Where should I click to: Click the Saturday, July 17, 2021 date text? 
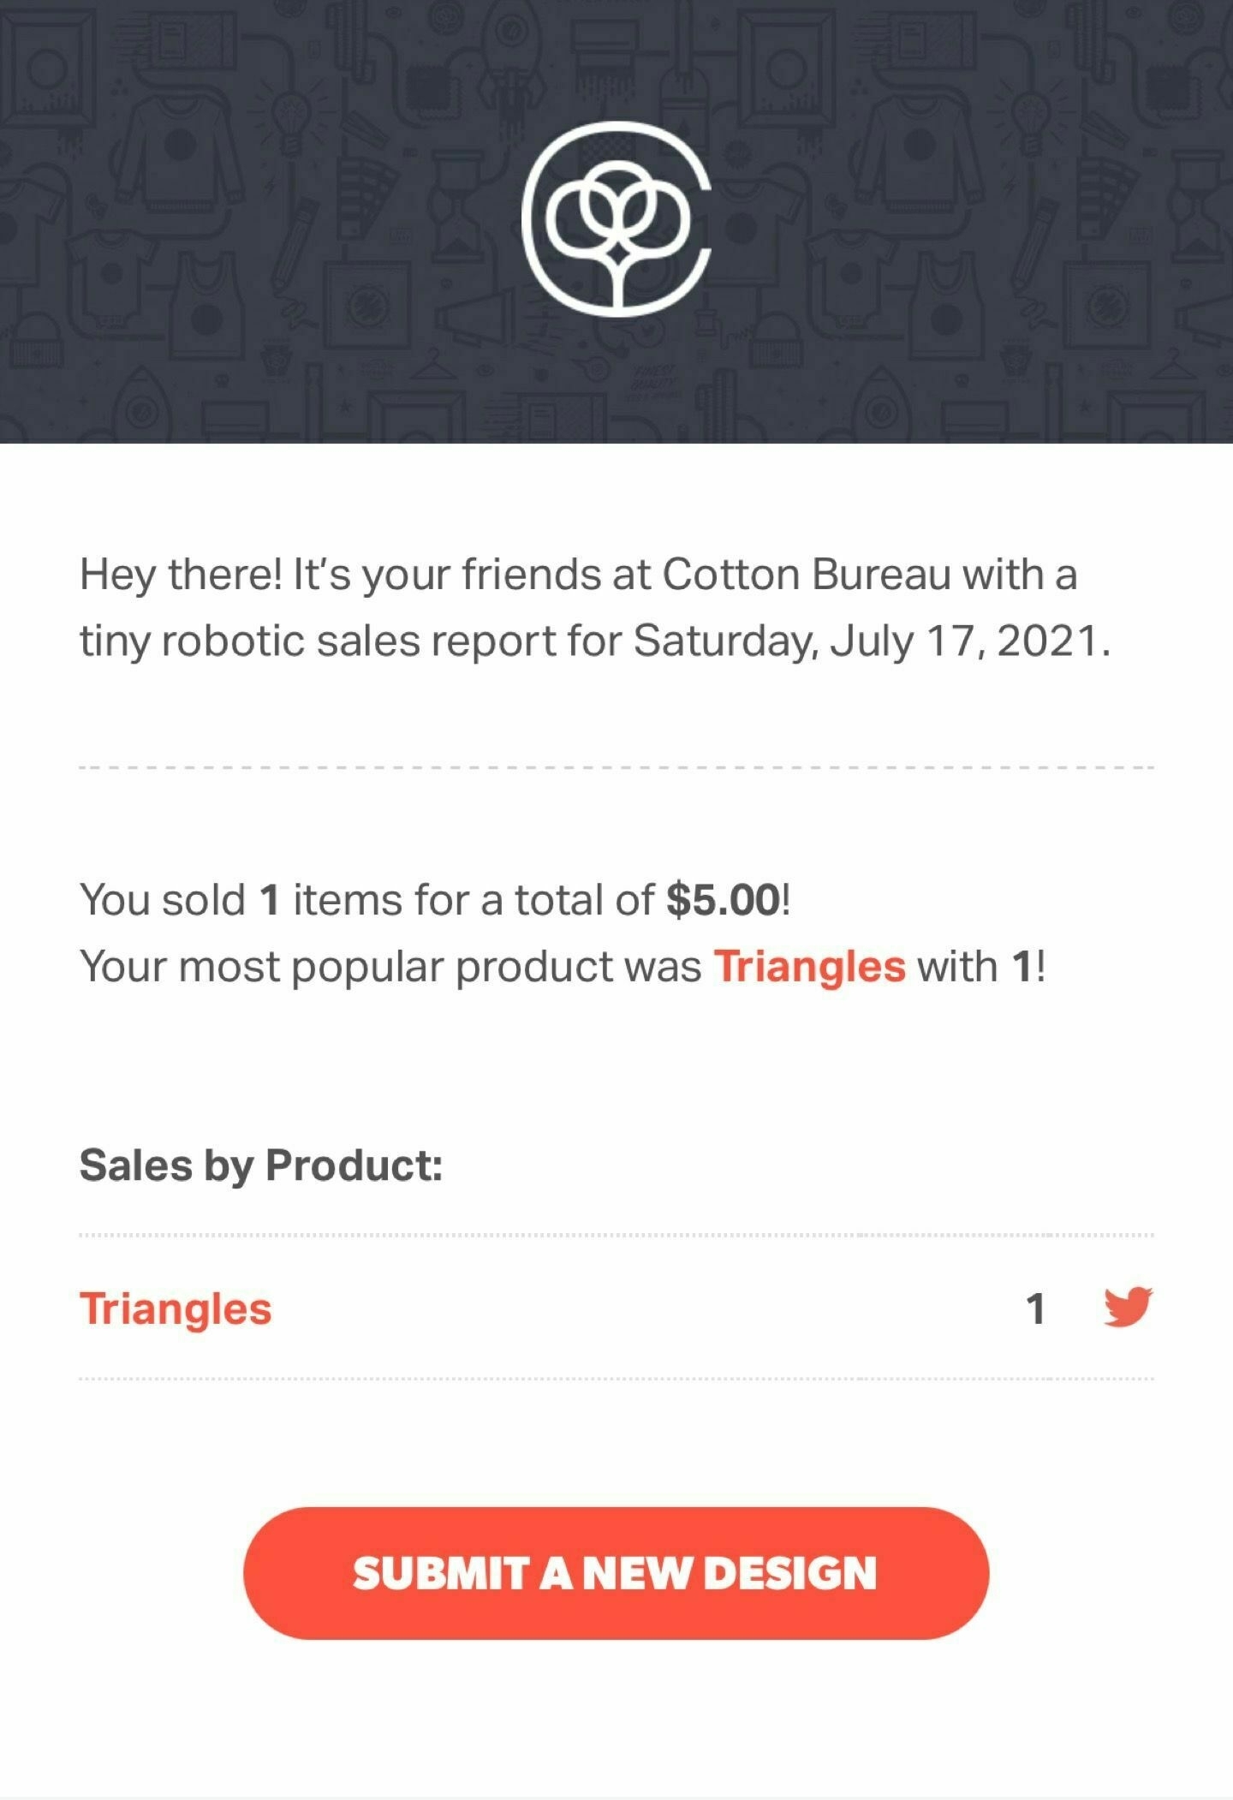tap(872, 641)
